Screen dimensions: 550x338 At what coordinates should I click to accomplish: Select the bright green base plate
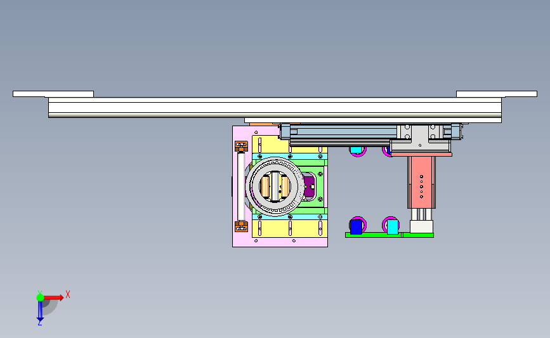coord(390,235)
